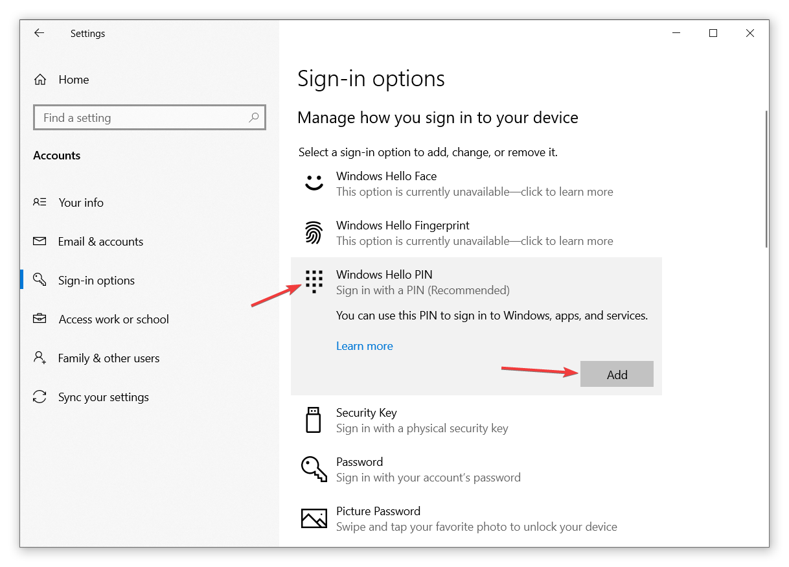Click the Picture Password image icon
Screen dimensions: 789x567
tap(314, 518)
